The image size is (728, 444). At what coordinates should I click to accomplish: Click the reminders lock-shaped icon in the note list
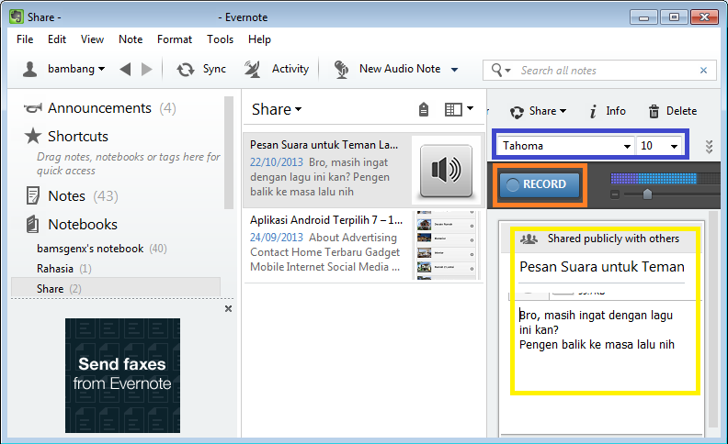point(424,109)
